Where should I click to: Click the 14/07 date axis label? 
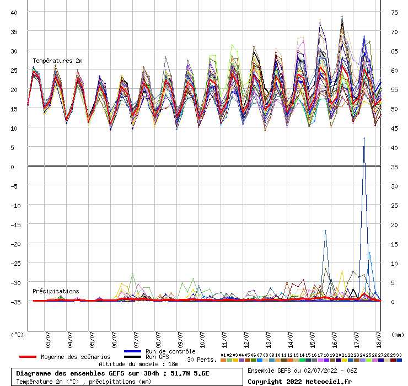(291, 340)
